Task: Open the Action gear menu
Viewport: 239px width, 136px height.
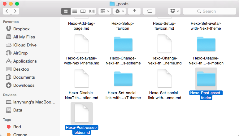Action: [119, 11]
